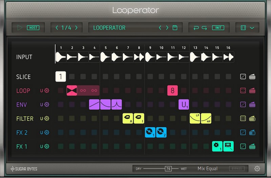This screenshot has height=178, width=271.
Task: Toggle the U button on FX 2 row
Action: click(41, 133)
